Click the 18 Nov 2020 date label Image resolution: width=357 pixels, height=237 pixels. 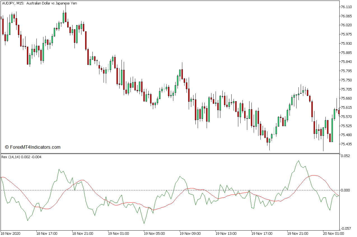pyautogui.click(x=11, y=233)
